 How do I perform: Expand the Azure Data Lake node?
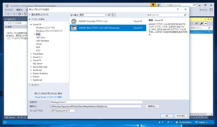tap(31, 67)
